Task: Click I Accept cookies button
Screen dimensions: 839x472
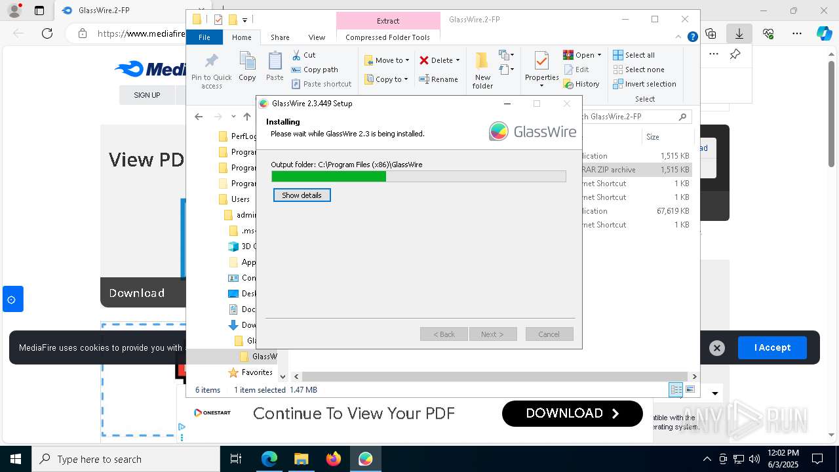Action: 772,347
